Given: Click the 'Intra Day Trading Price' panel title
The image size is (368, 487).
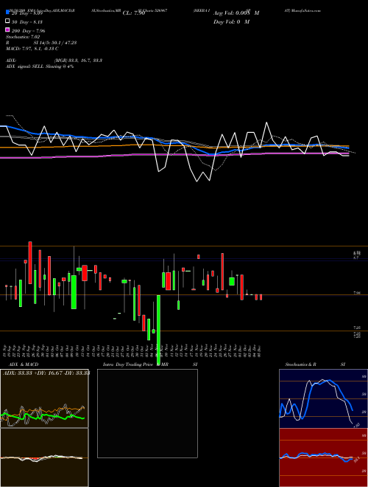Looking at the screenshot, I should [x=128, y=365].
